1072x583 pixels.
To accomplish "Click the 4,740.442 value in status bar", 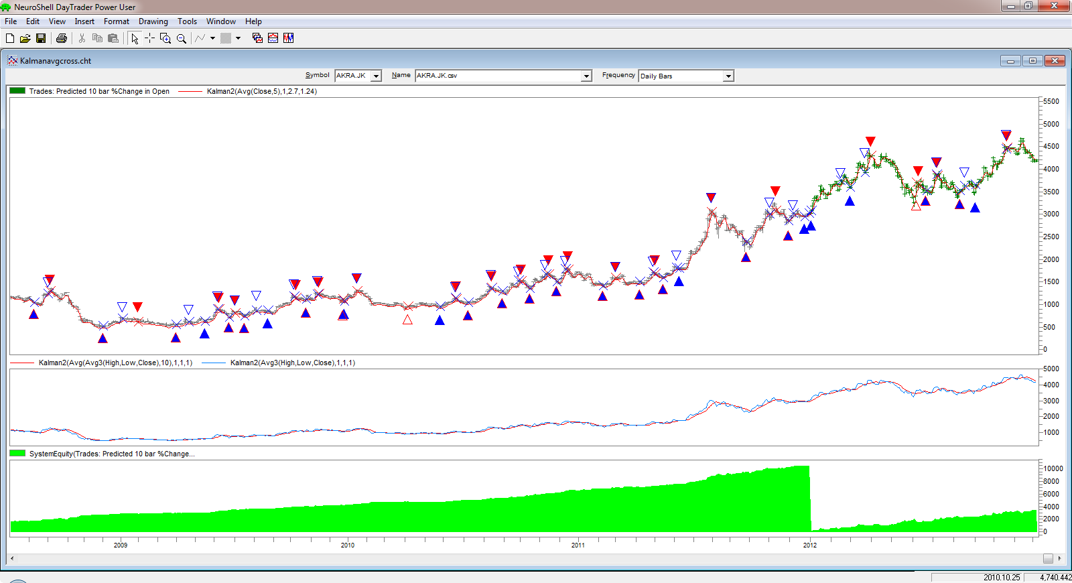I will click(1056, 577).
